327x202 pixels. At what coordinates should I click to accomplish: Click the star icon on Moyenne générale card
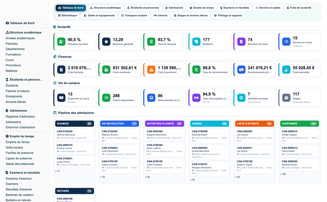pyautogui.click(x=106, y=42)
